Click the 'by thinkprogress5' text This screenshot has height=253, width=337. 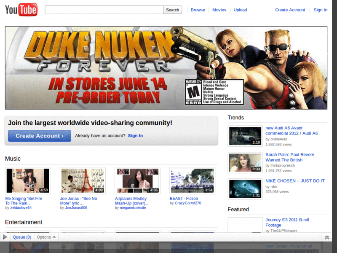[280, 165]
